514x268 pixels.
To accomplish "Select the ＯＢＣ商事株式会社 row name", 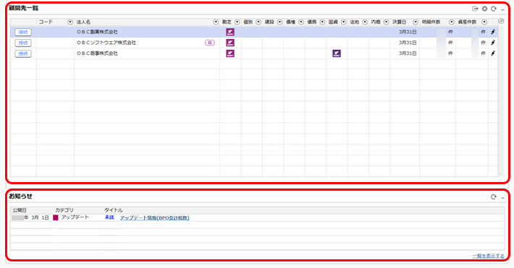I will click(97, 53).
